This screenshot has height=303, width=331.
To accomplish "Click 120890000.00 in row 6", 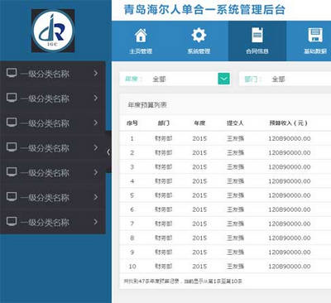I will coord(290,209).
